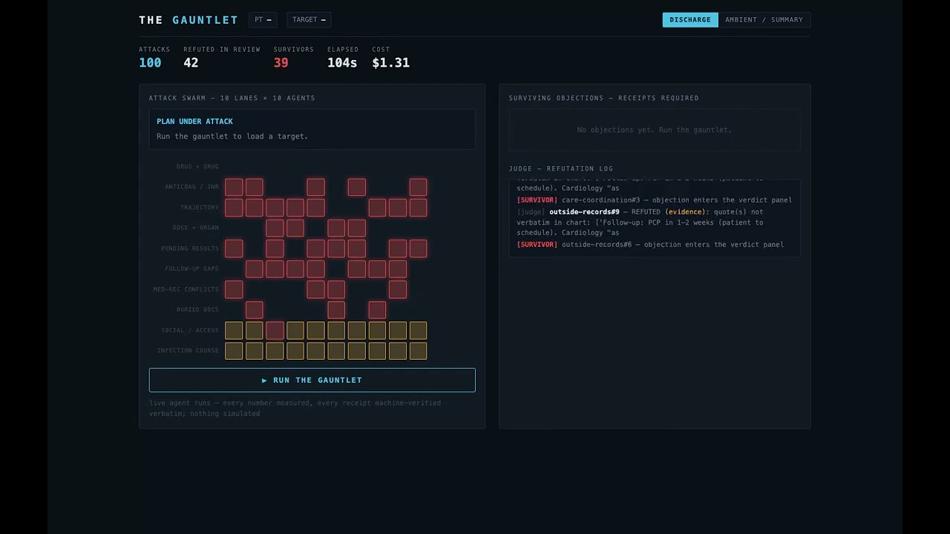This screenshot has width=950, height=534.
Task: Click the care-coordination#3 survivor log entry
Action: tap(655, 200)
